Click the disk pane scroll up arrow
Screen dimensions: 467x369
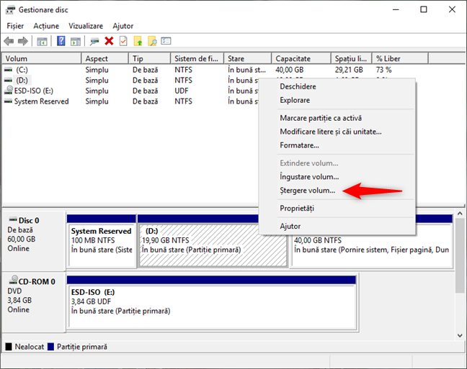click(460, 214)
